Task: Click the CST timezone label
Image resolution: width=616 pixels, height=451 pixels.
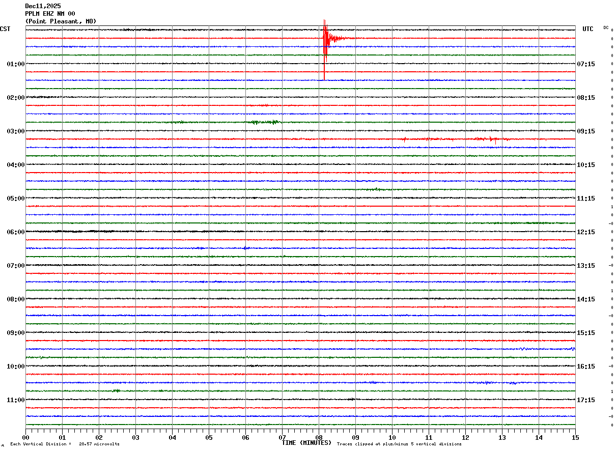Action: click(5, 30)
